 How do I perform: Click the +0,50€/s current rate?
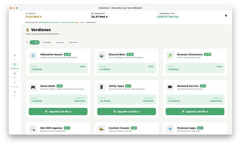[x=36, y=69]
